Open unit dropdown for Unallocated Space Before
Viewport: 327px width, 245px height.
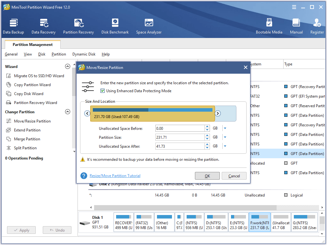pyautogui.click(x=225, y=129)
